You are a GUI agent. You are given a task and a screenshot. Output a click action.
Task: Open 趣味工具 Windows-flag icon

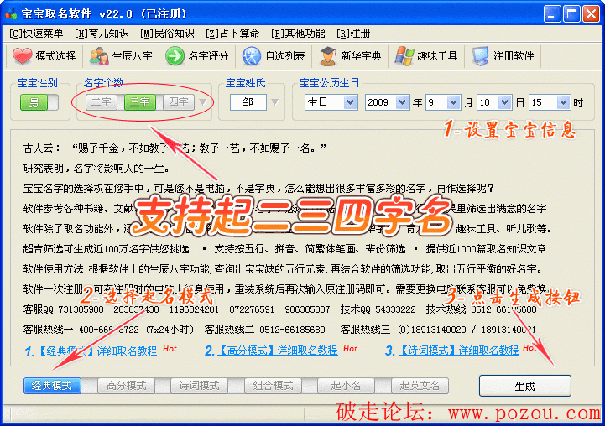404,56
